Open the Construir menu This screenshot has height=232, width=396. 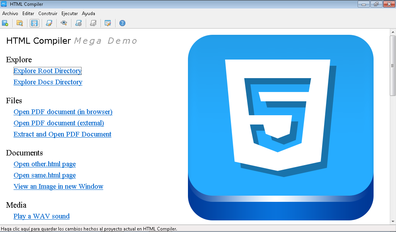coord(48,13)
